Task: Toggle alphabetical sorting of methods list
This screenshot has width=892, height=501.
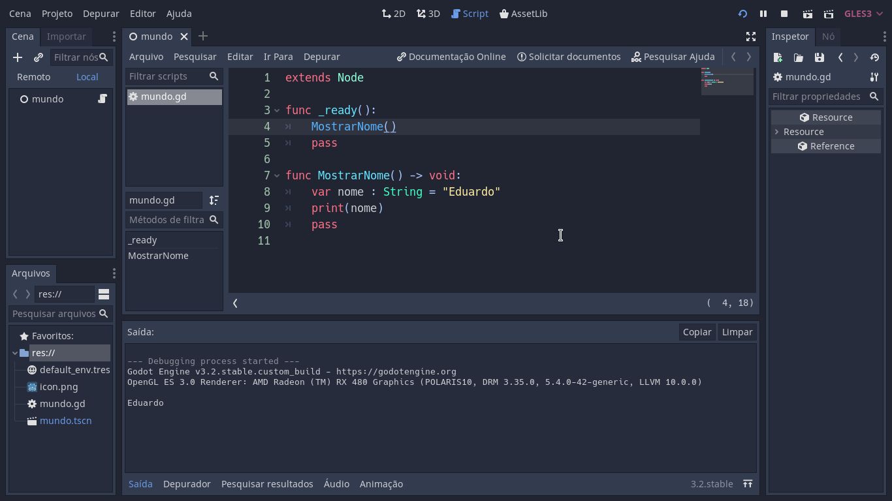Action: click(x=214, y=200)
